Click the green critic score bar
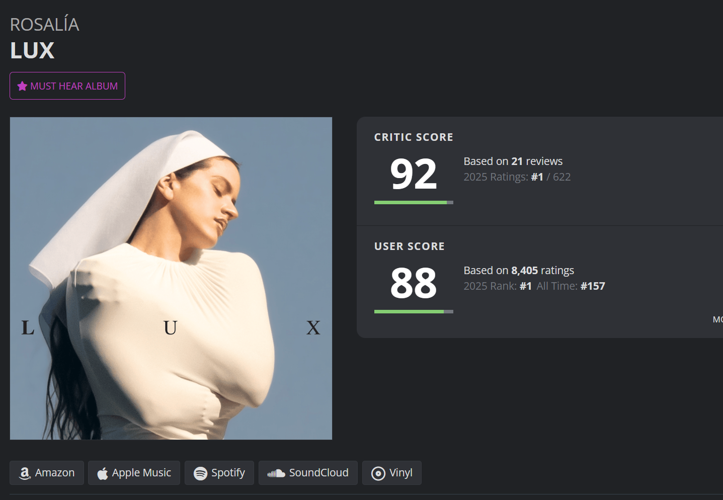This screenshot has width=723, height=500. click(411, 203)
